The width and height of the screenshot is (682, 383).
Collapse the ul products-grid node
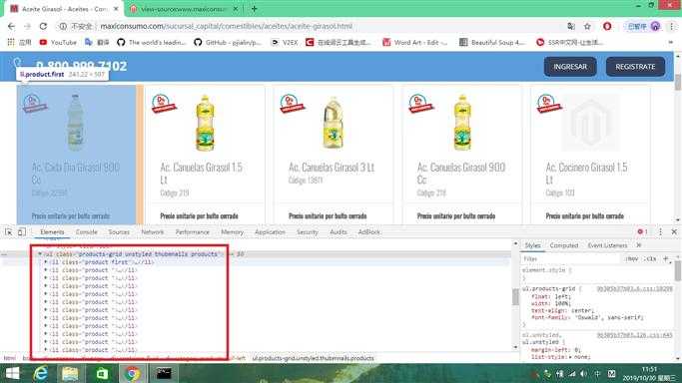(x=40, y=254)
